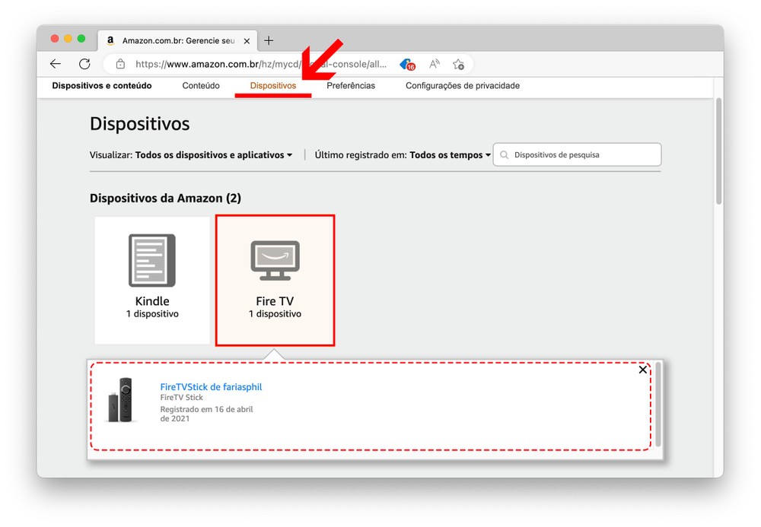
Task: Click the address bar URL
Action: [x=261, y=64]
